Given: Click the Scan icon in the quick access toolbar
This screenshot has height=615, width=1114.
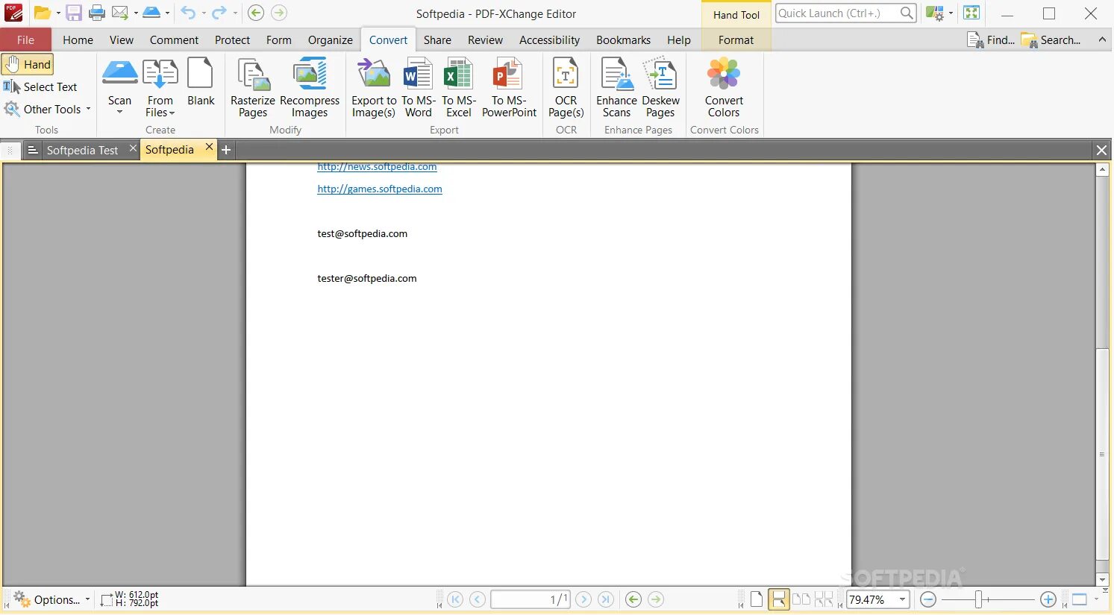Looking at the screenshot, I should [151, 13].
